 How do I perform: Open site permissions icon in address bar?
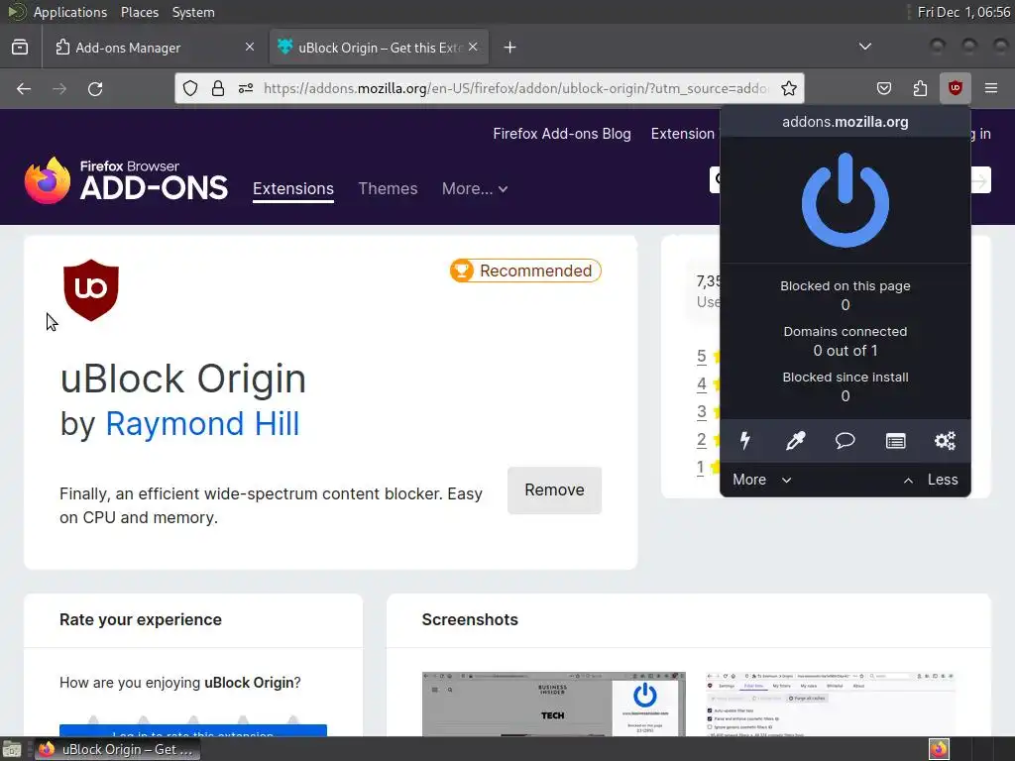(246, 88)
